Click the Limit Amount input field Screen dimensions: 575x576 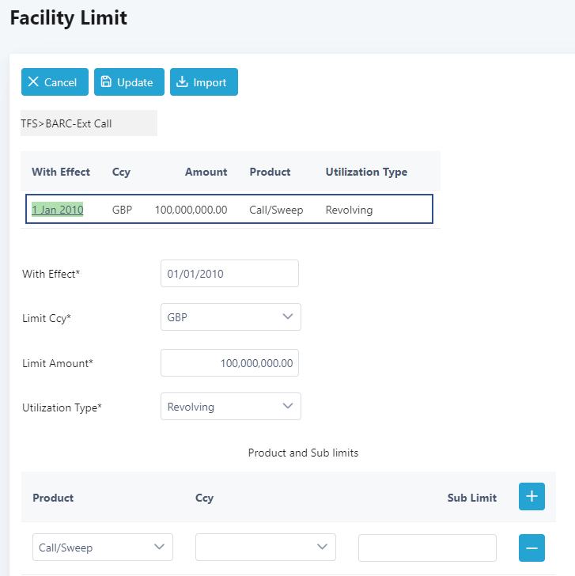click(x=229, y=363)
